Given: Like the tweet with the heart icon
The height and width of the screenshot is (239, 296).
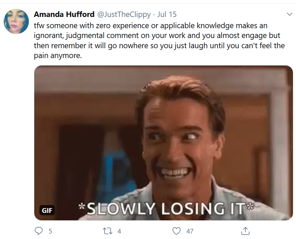Looking at the screenshot, I should click(177, 231).
